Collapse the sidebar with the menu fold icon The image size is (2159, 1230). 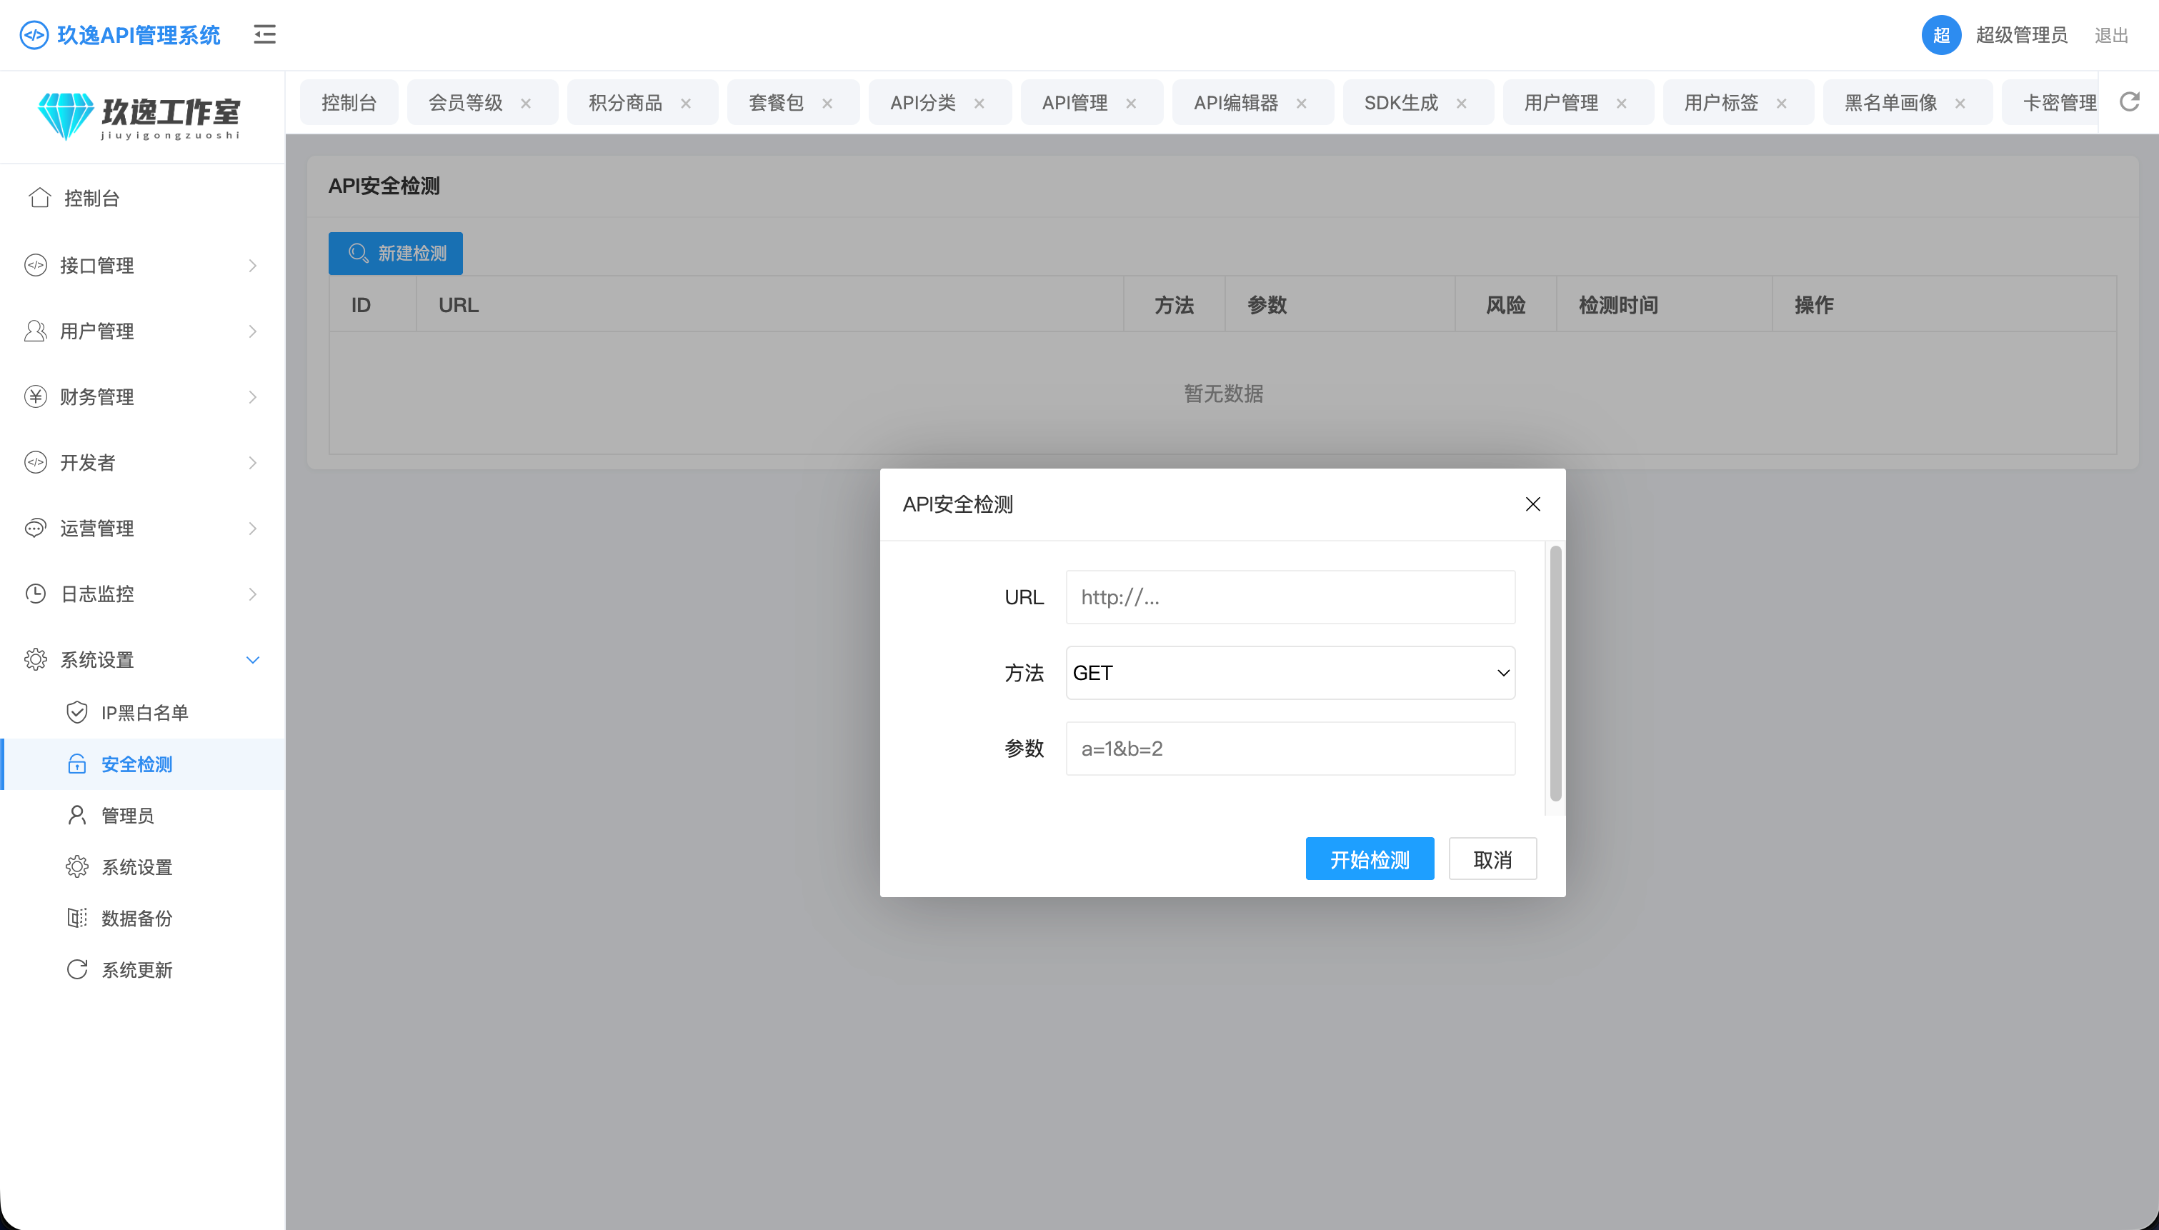tap(264, 34)
